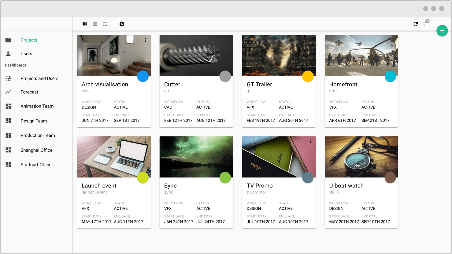Viewport: 452px width, 254px height.
Task: Click blue color circle on Arch visualisation
Action: [x=143, y=76]
